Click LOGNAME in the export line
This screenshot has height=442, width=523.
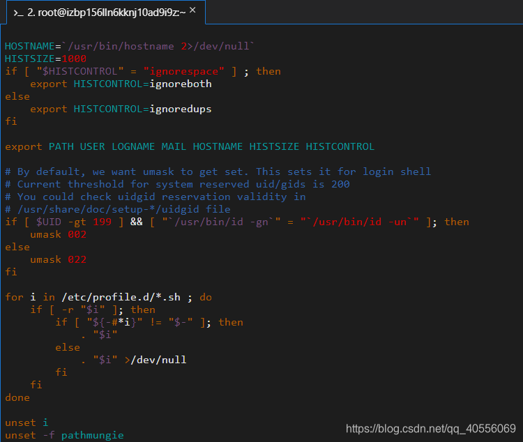pos(133,146)
